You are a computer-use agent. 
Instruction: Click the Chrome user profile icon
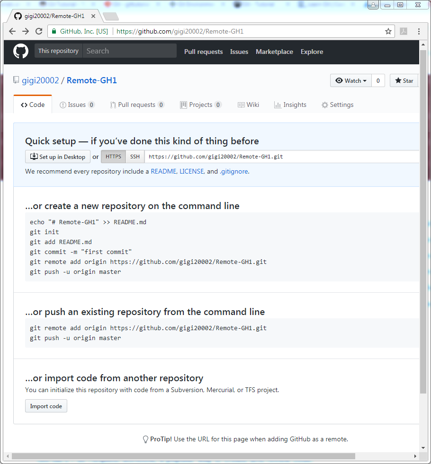[x=373, y=5]
